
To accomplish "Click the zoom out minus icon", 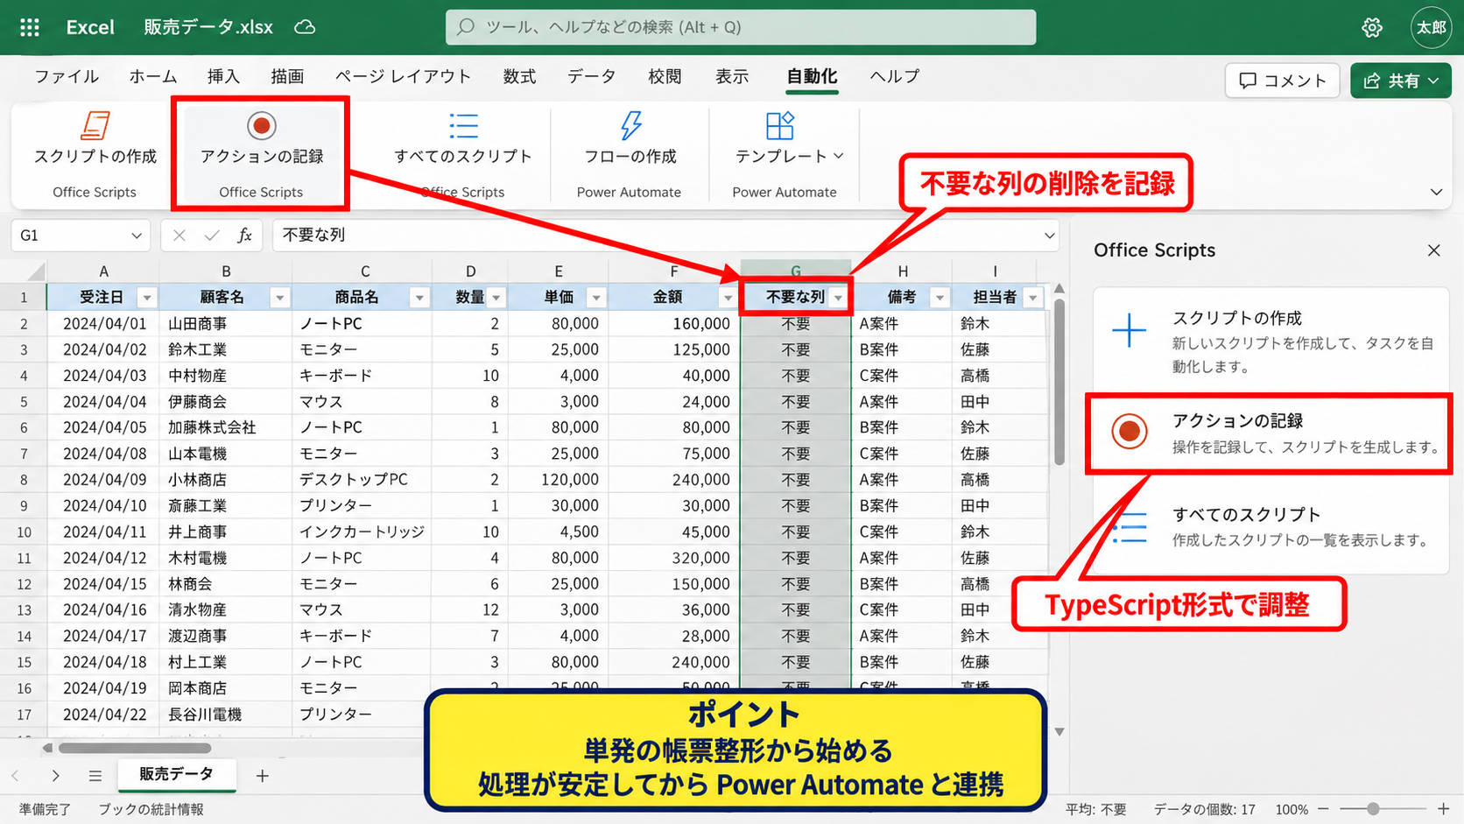I will [x=1323, y=809].
